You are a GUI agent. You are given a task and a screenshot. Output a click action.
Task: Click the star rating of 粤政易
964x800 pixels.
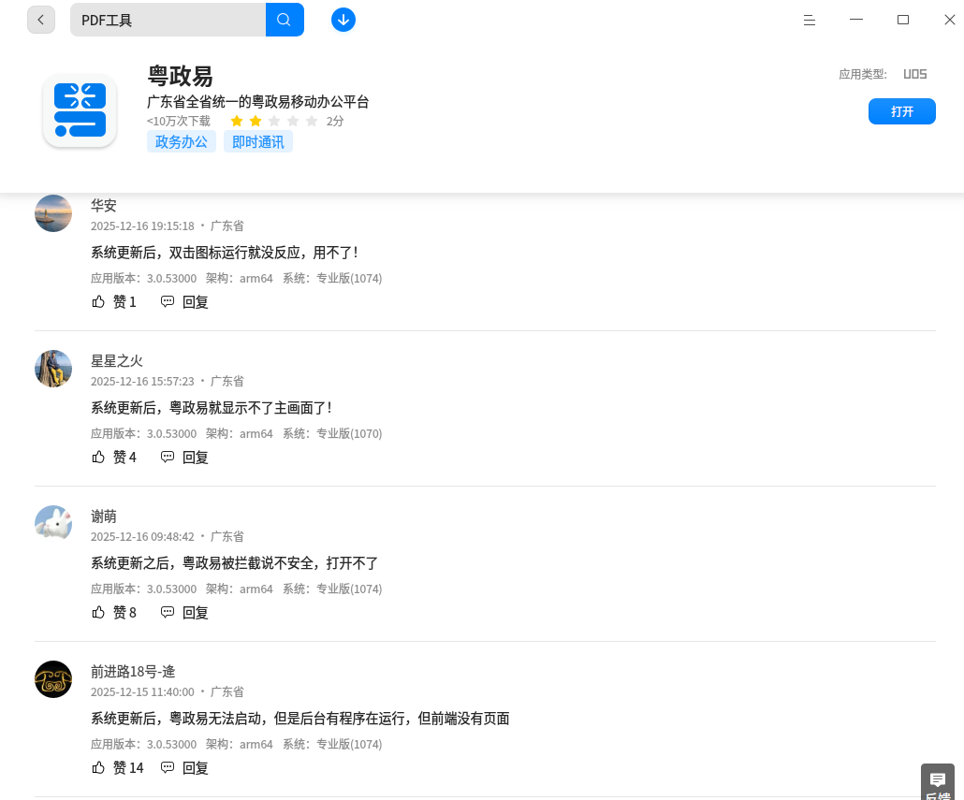click(x=274, y=121)
